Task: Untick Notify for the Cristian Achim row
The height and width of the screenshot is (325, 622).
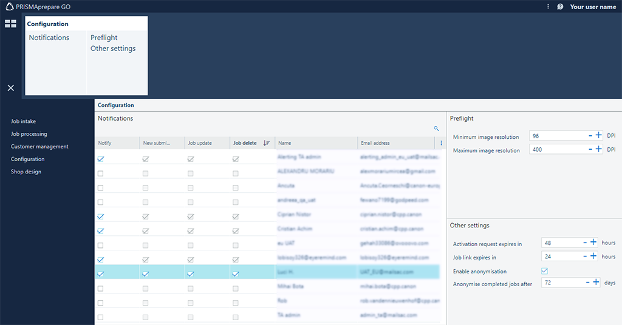Action: (101, 231)
